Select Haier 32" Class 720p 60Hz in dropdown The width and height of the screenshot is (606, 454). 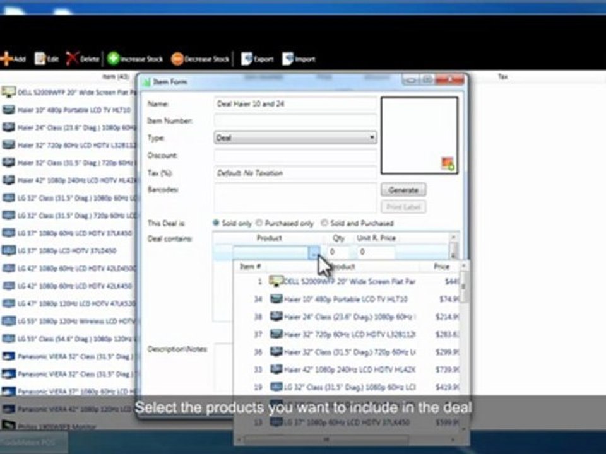pyautogui.click(x=347, y=352)
